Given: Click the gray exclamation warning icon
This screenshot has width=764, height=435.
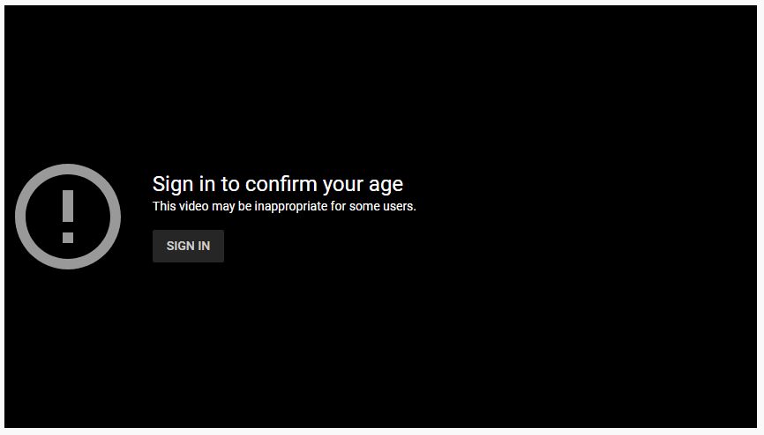Looking at the screenshot, I should (x=68, y=217).
